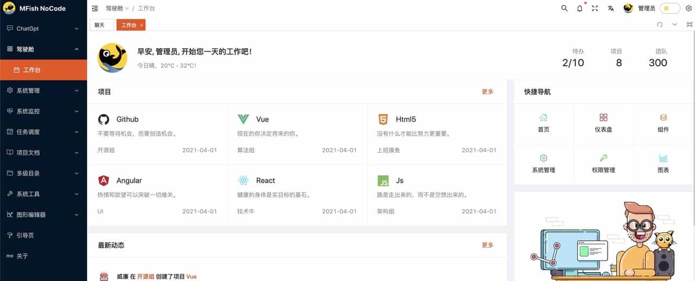Open 系统管理 gear icon in quick navigation
The image size is (695, 281).
pos(544,158)
